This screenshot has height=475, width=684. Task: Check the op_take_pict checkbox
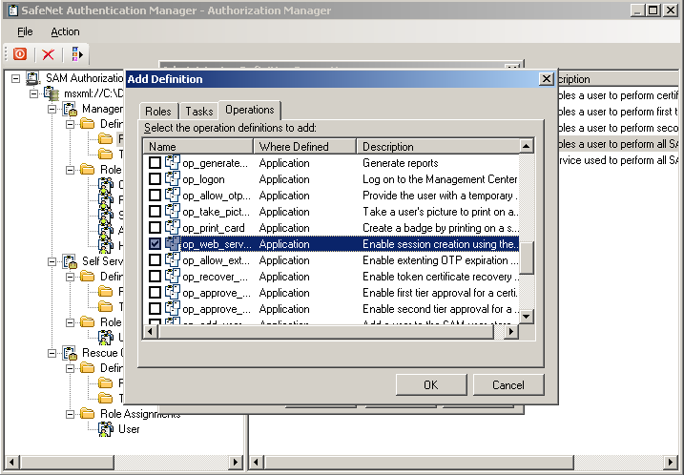coord(155,211)
